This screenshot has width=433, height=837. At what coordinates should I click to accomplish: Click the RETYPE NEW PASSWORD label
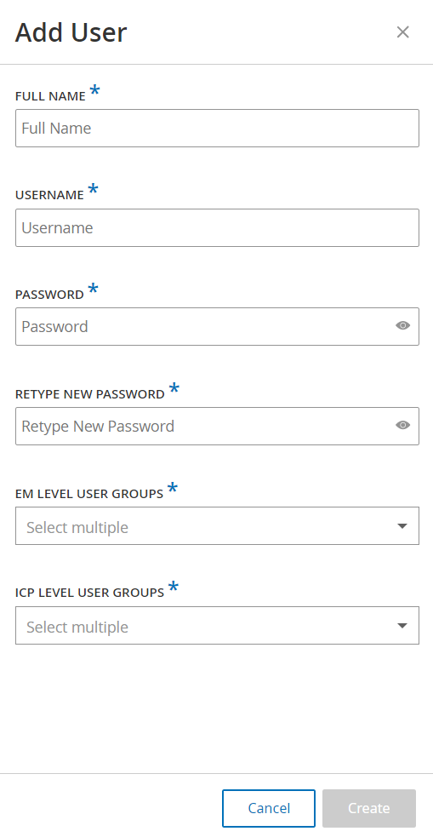pyautogui.click(x=90, y=394)
